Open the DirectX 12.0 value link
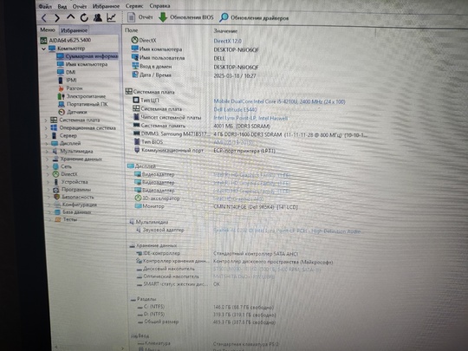The height and width of the screenshot is (351, 468). tap(228, 41)
